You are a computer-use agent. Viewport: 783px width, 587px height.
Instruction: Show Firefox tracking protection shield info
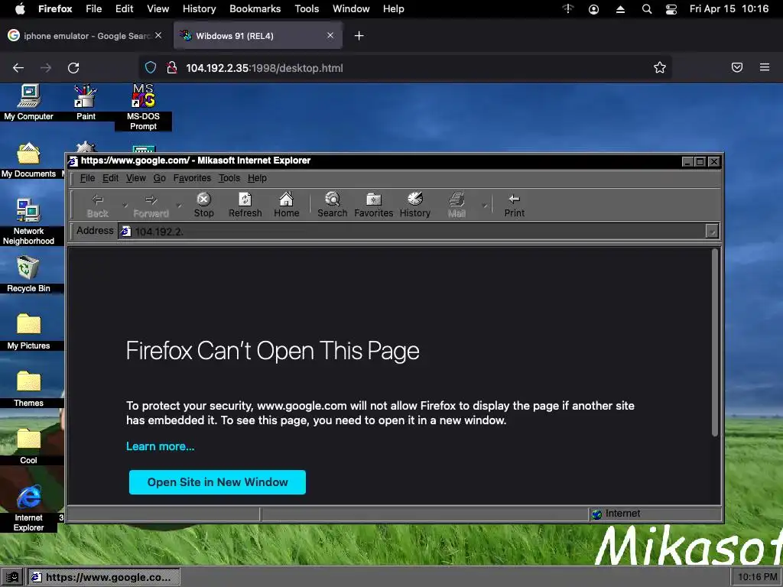click(x=151, y=67)
